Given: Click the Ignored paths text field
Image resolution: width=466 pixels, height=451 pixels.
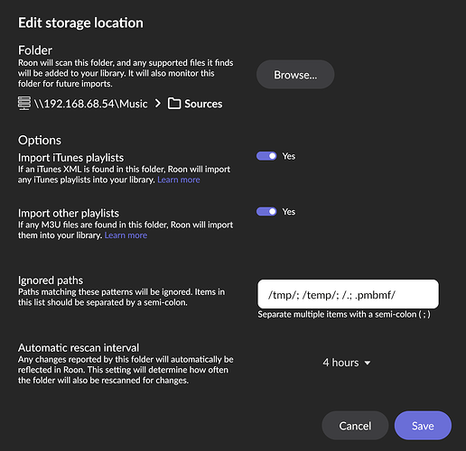Looking at the screenshot, I should click(x=349, y=294).
